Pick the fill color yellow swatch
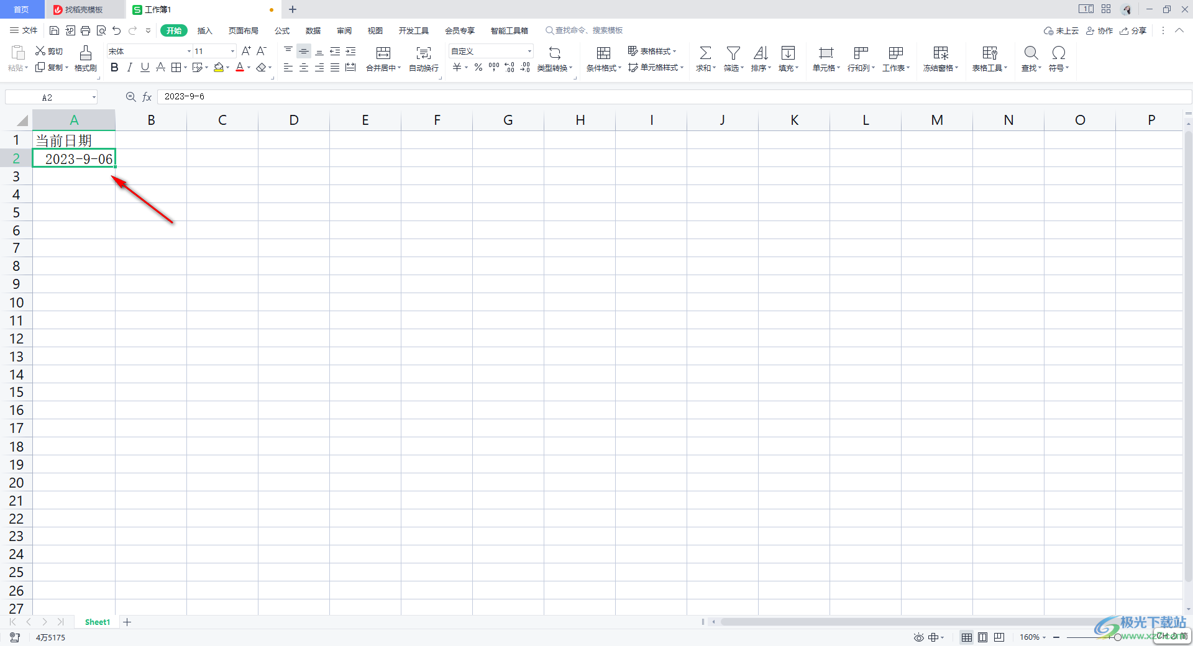This screenshot has width=1193, height=646. click(218, 67)
